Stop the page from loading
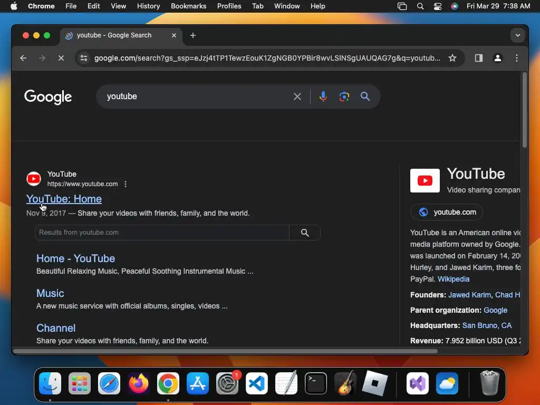540x405 pixels. click(x=61, y=58)
